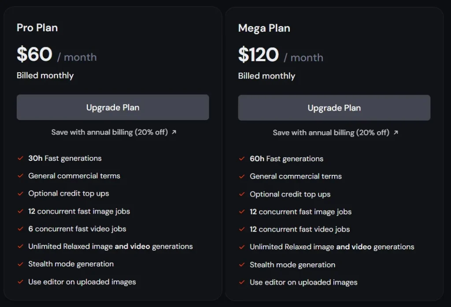Image resolution: width=451 pixels, height=307 pixels.
Task: Click arrow icon beside Pro annual billing link
Action: [174, 132]
